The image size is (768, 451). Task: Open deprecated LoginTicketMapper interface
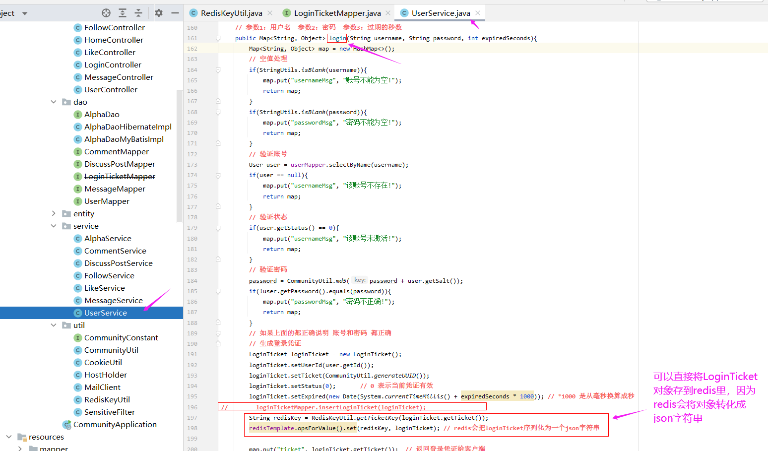120,176
